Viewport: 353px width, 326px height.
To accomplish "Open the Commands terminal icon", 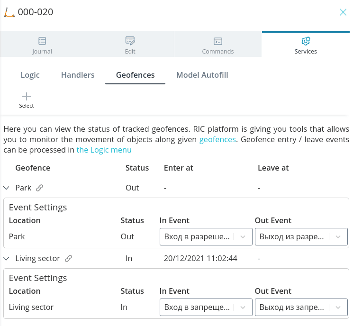I will point(217,41).
